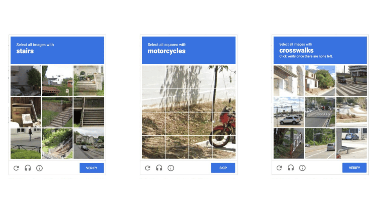This screenshot has width=376, height=211.
Task: Select the square with the red motorcycle tank
Action: (224, 124)
